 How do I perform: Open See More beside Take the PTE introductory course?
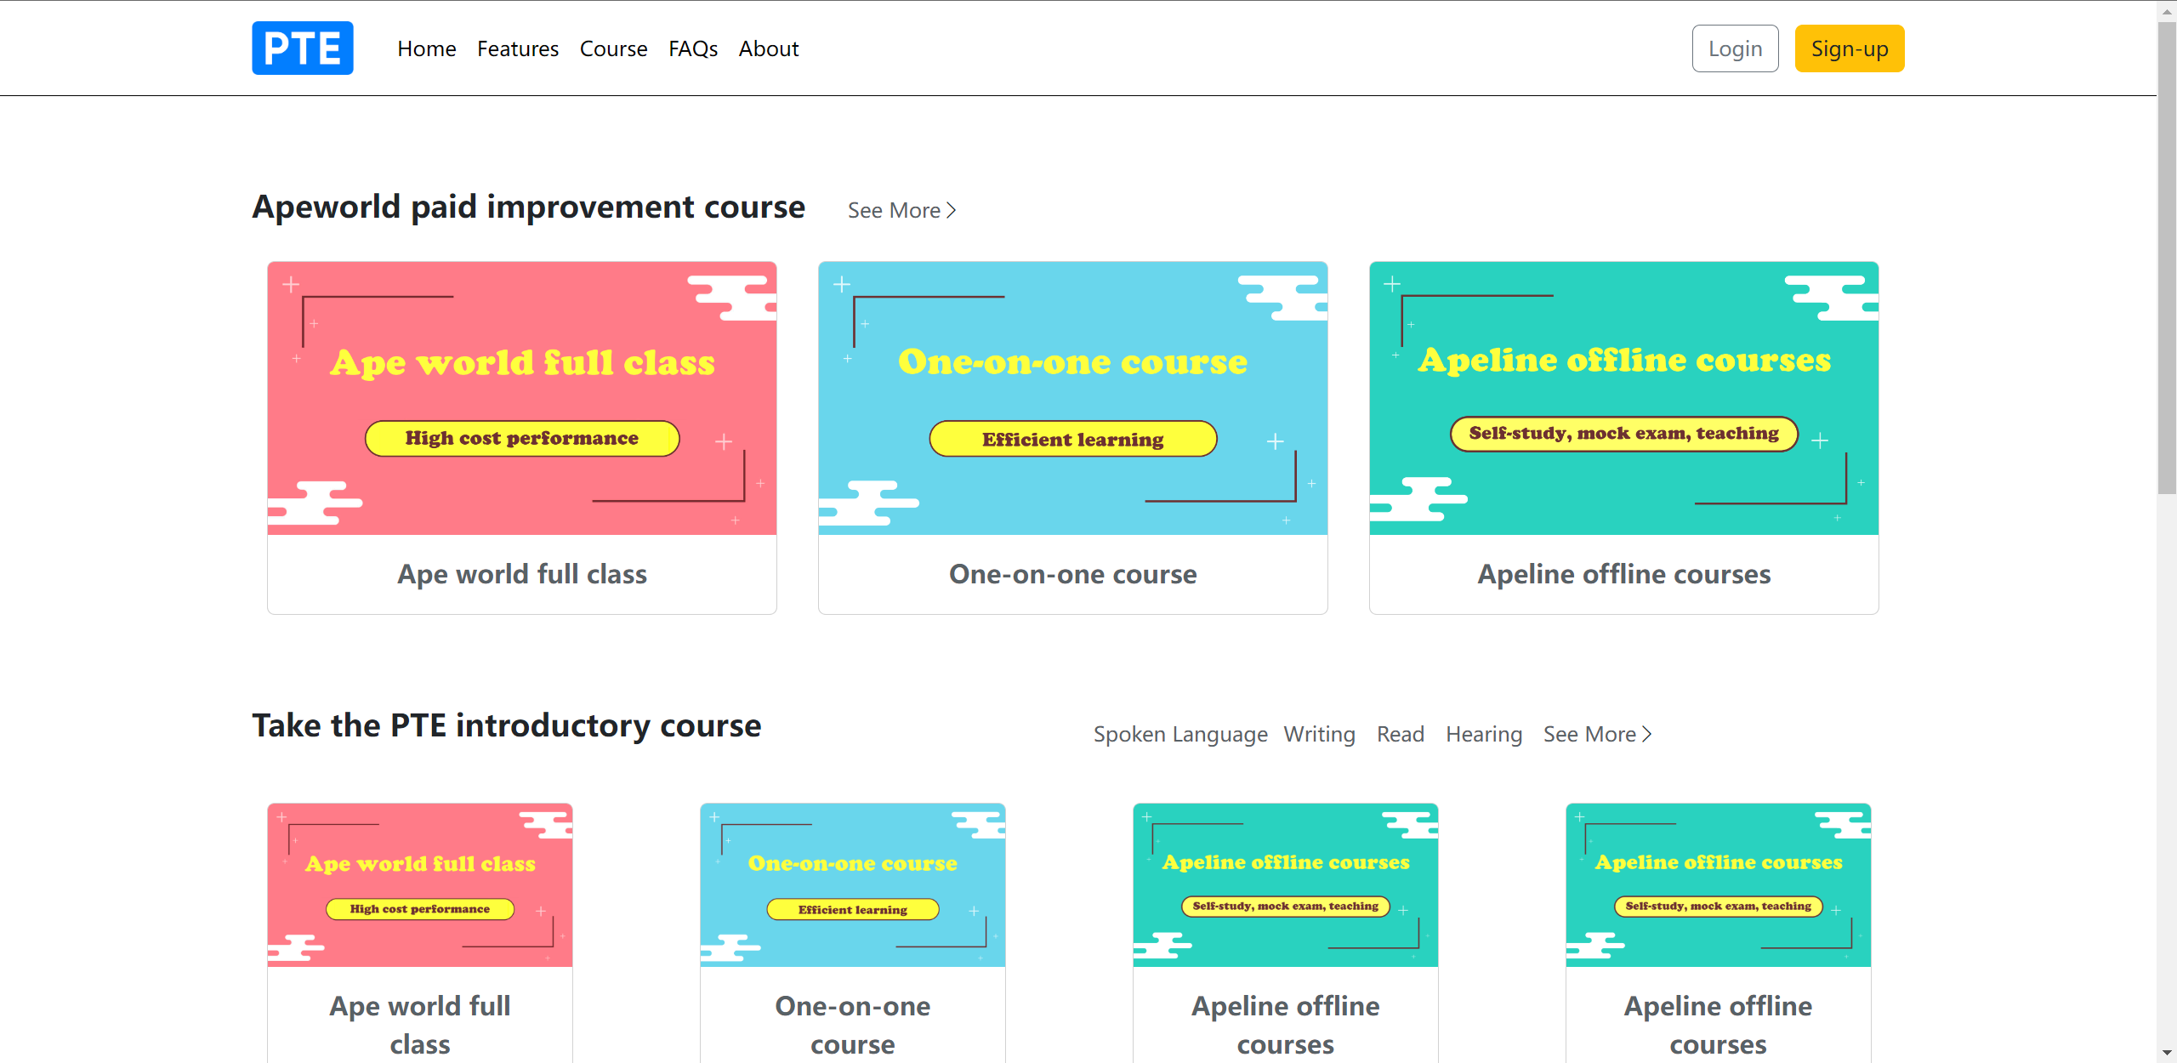pyautogui.click(x=1598, y=734)
